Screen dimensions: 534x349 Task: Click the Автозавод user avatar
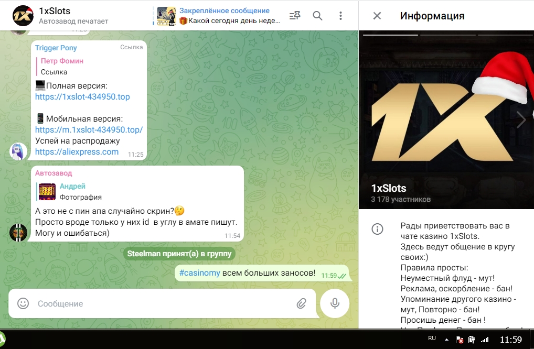[x=18, y=233]
